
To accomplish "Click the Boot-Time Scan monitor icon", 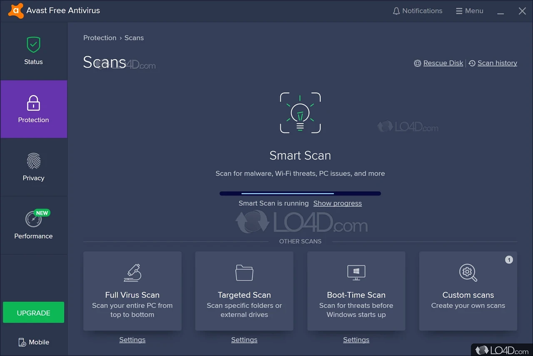I will click(356, 273).
